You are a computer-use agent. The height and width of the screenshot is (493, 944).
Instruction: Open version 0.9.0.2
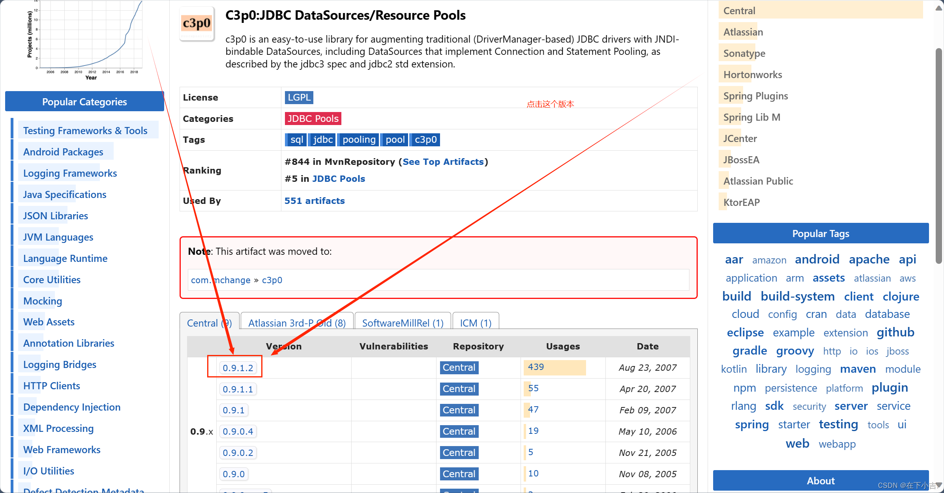pyautogui.click(x=238, y=453)
